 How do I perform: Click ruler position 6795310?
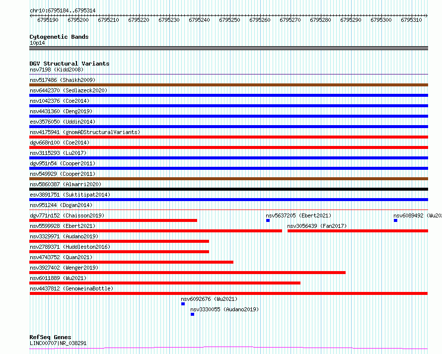click(x=411, y=20)
